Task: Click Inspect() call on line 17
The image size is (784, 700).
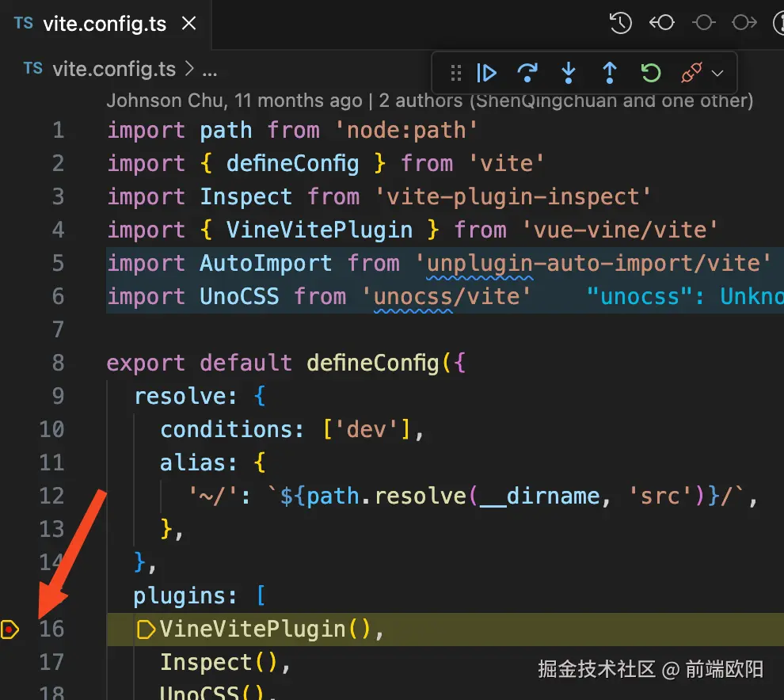Action: (x=219, y=663)
